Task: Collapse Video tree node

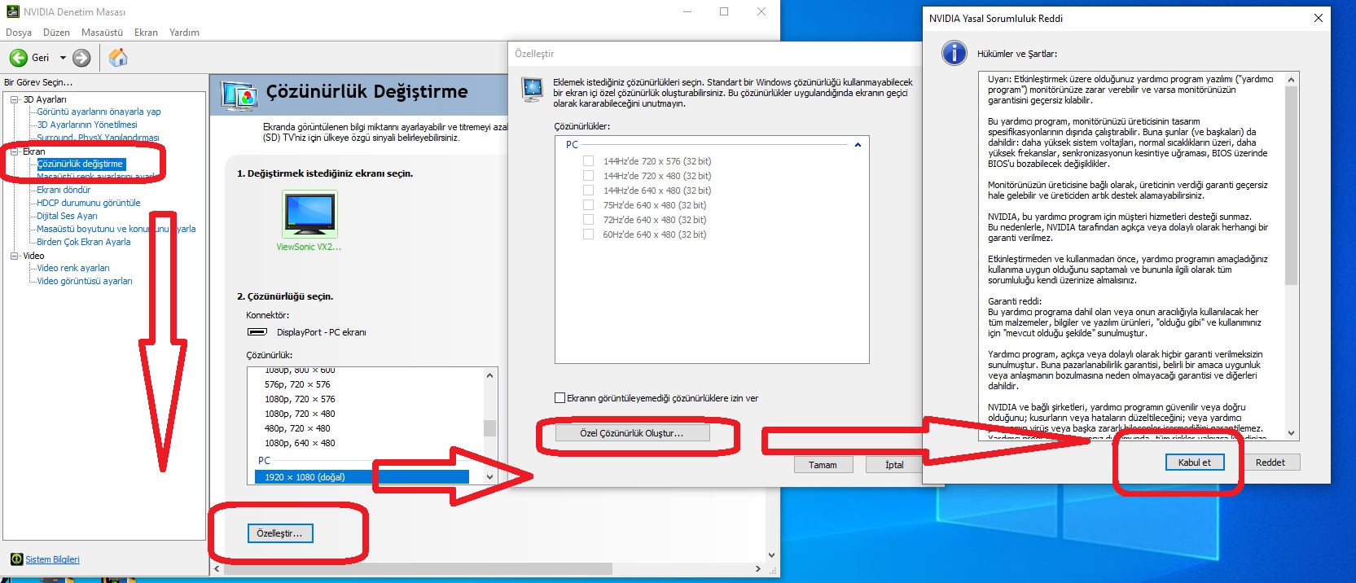Action: (x=15, y=256)
